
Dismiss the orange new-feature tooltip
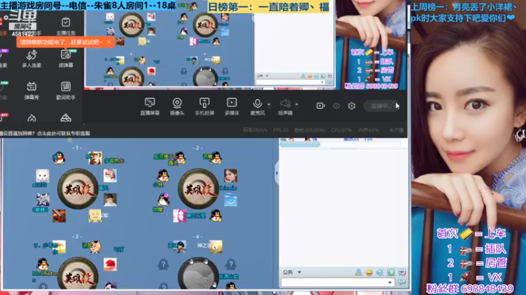coord(108,42)
